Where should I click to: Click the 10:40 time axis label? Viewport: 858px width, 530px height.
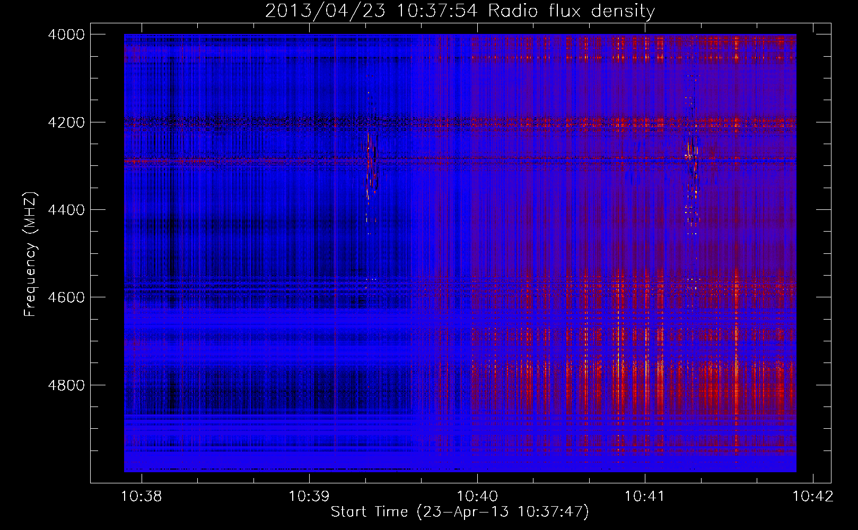[477, 497]
